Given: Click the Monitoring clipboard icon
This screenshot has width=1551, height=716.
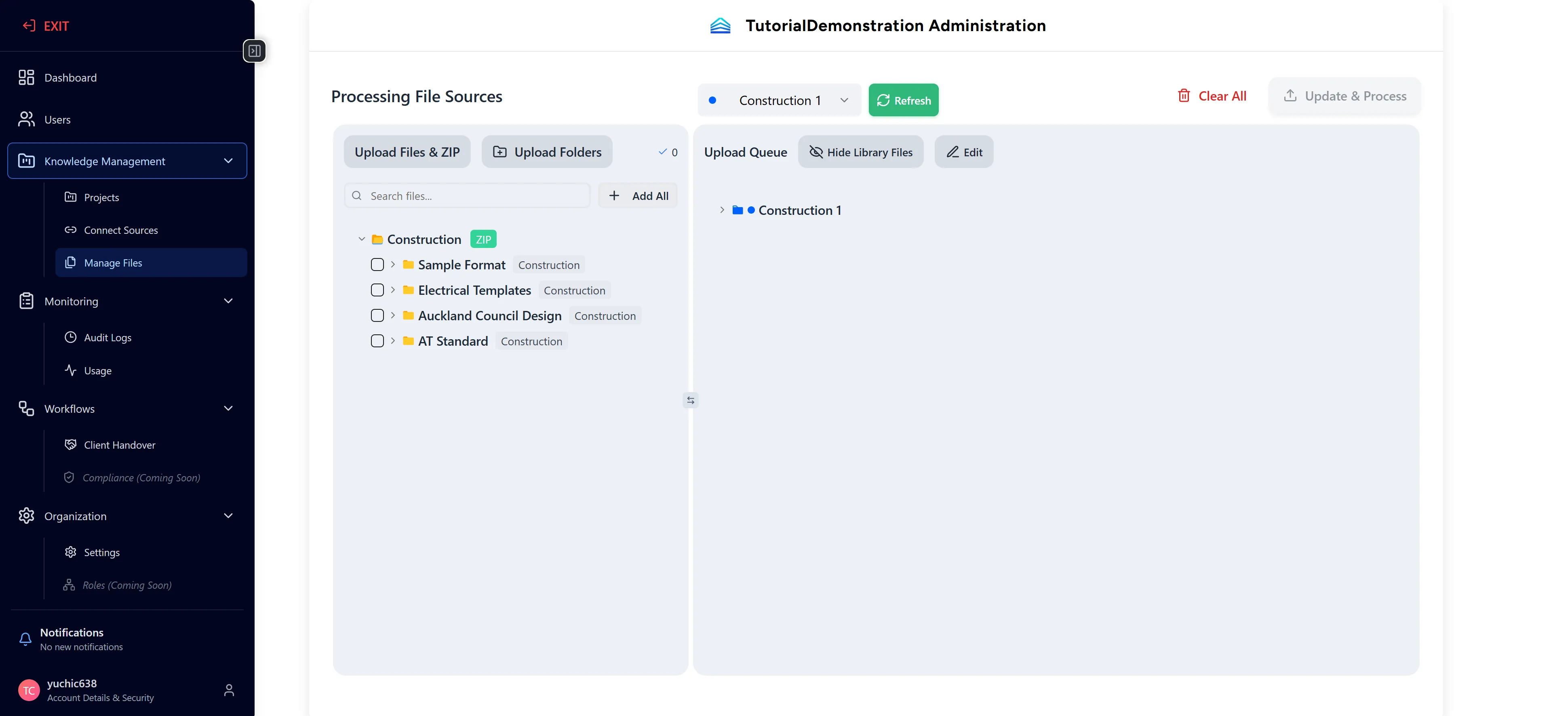Looking at the screenshot, I should point(27,301).
